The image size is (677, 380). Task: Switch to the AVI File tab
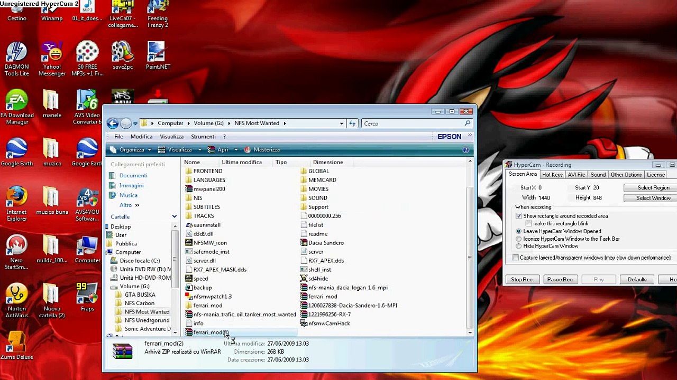[577, 175]
